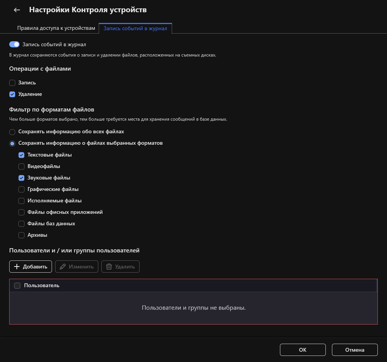Tick the Исполняемые файлы checkbox

[x=21, y=201]
